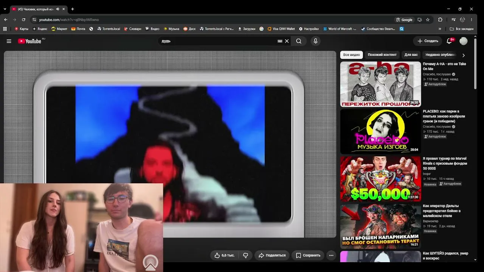Image resolution: width=484 pixels, height=272 pixels.
Task: Open the Chrome extensions puzzle icon
Action: click(440, 20)
